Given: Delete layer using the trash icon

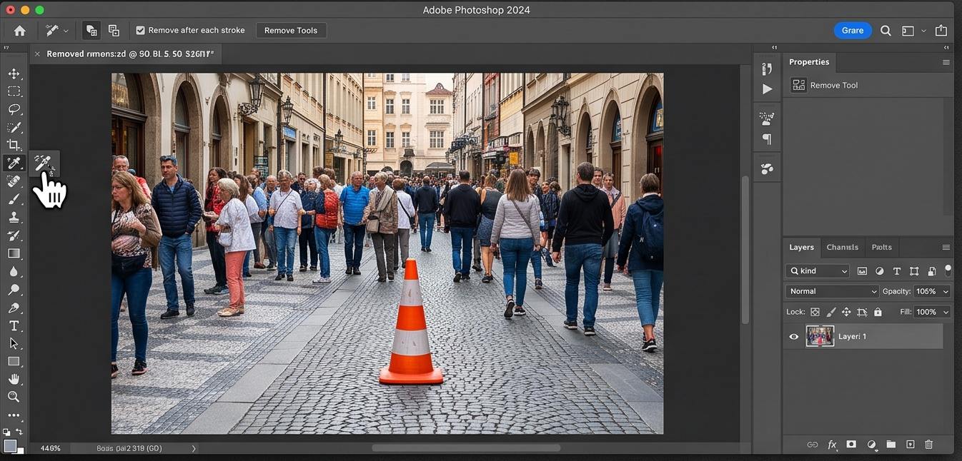Looking at the screenshot, I should pos(929,445).
